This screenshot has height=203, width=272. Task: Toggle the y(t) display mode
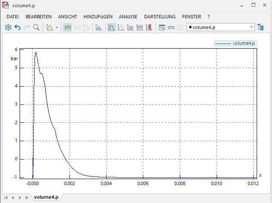tap(67, 27)
